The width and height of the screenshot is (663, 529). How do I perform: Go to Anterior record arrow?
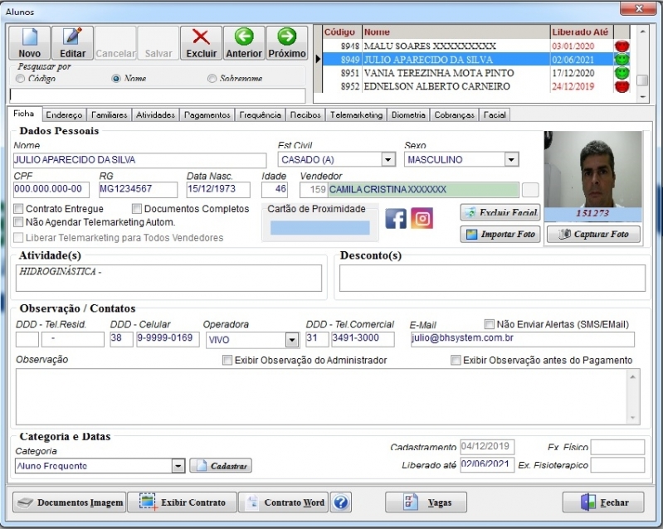[243, 37]
